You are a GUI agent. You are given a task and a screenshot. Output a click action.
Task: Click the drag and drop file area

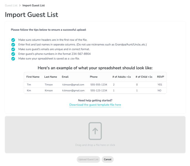coord(95,134)
